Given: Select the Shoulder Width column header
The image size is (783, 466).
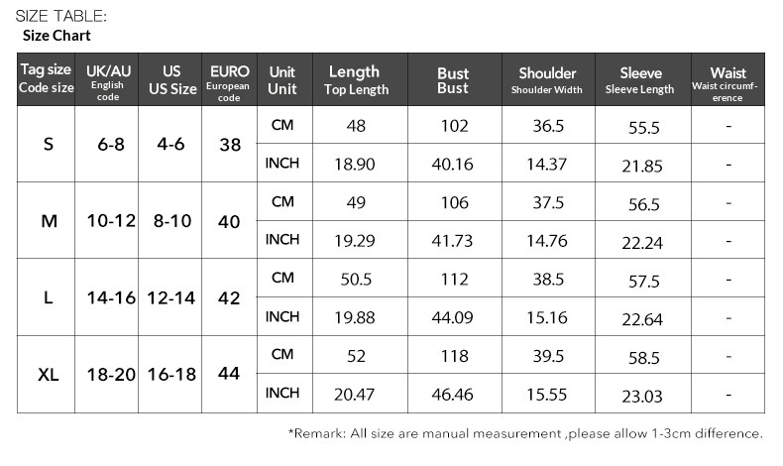Looking at the screenshot, I should click(547, 80).
